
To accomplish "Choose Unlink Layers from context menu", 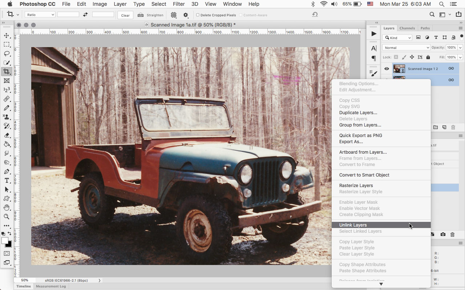I will point(381,225).
